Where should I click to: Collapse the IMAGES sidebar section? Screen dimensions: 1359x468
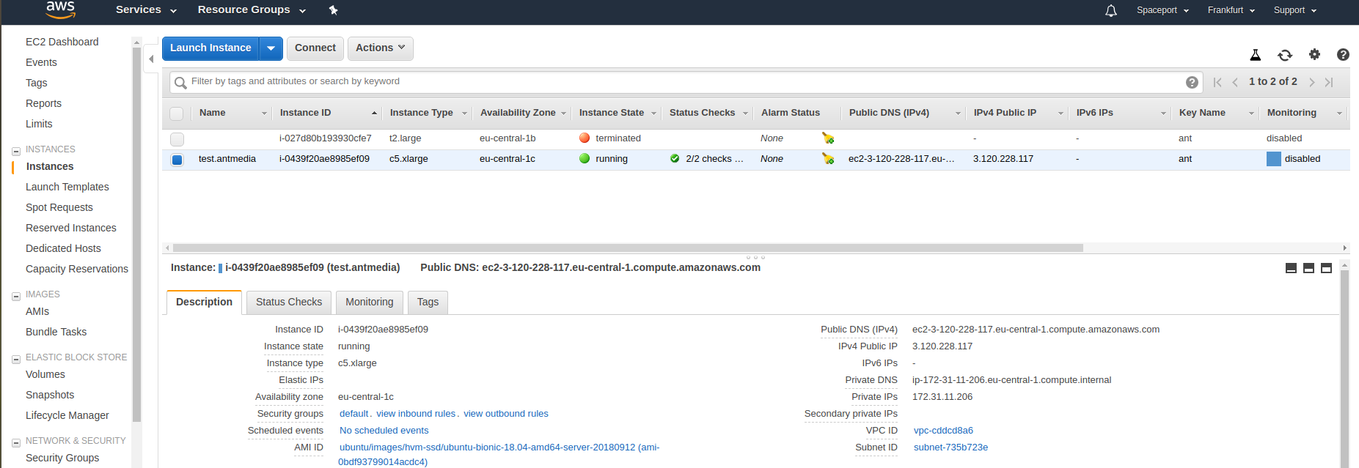(x=16, y=296)
